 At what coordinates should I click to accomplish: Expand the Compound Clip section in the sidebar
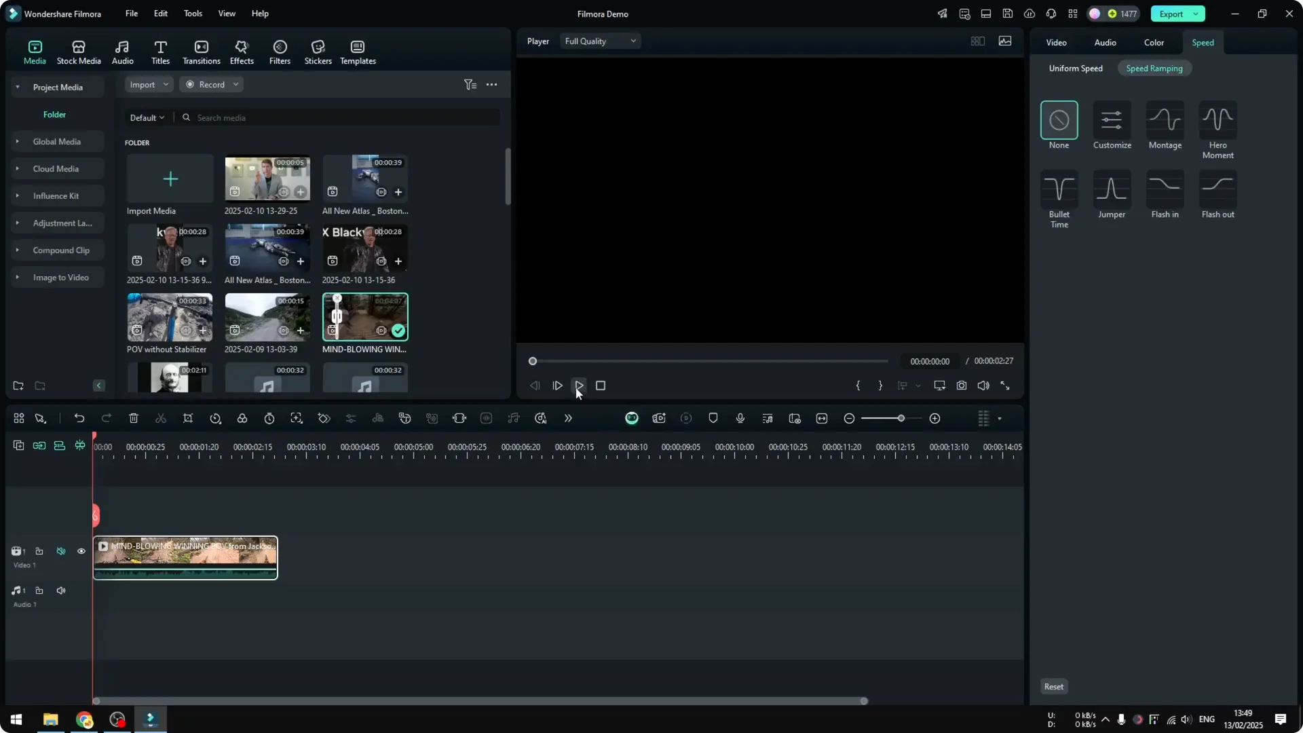[18, 250]
